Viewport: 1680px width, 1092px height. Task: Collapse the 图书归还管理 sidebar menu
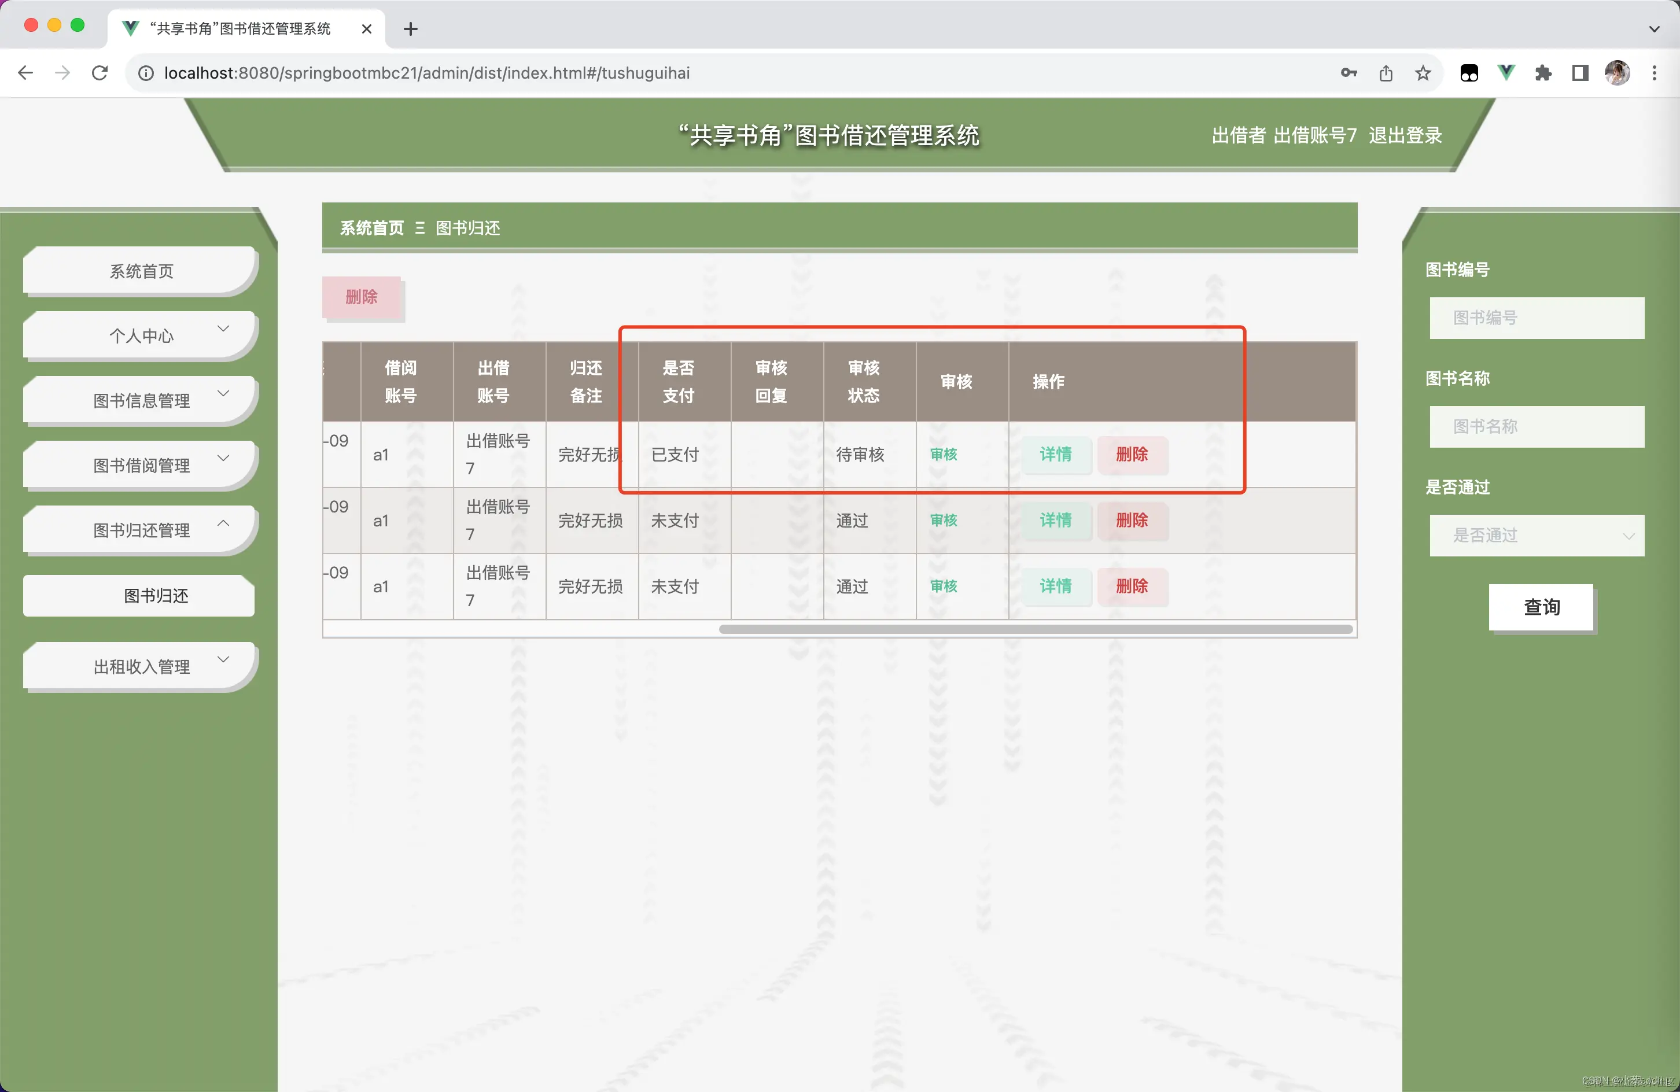click(x=141, y=530)
